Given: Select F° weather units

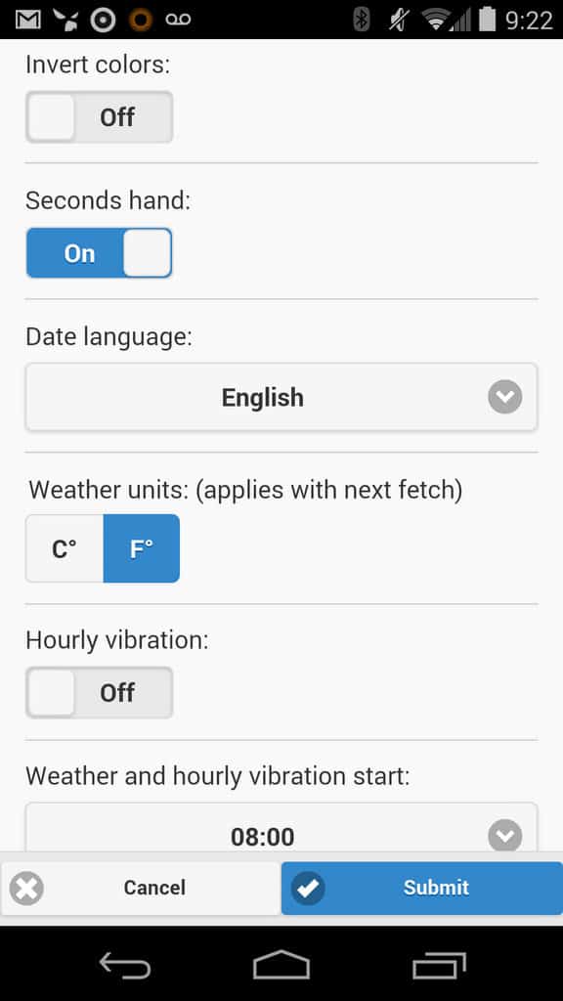Looking at the screenshot, I should [x=141, y=548].
